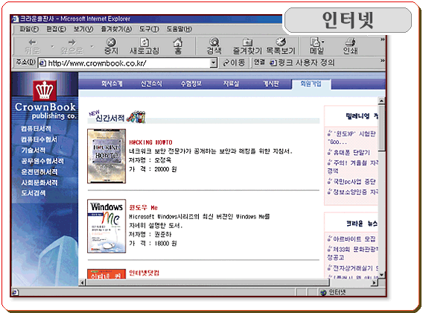Screen dimensions: 423x313
Task: Expand the links bar overflow chevron
Action: (x=382, y=60)
